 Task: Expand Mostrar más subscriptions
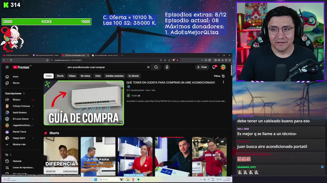pyautogui.click(x=19, y=144)
